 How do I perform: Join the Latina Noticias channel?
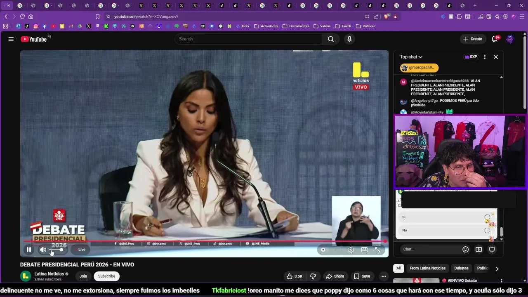[83, 276]
